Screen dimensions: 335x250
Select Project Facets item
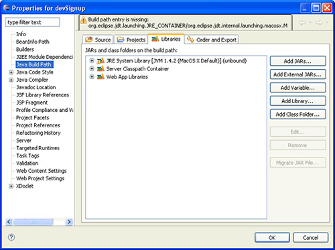point(33,118)
